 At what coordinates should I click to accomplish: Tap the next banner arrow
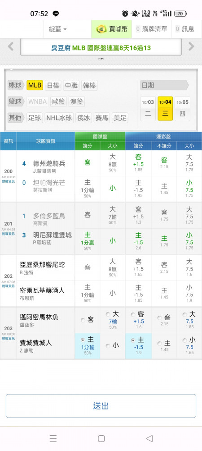191,46
